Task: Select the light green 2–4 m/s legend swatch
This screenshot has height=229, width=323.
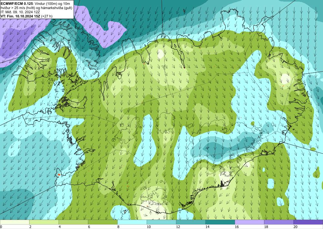Action: [44, 222]
